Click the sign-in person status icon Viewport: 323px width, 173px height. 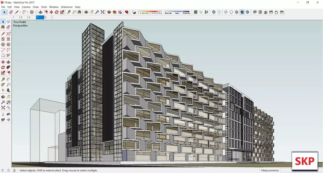(14, 170)
